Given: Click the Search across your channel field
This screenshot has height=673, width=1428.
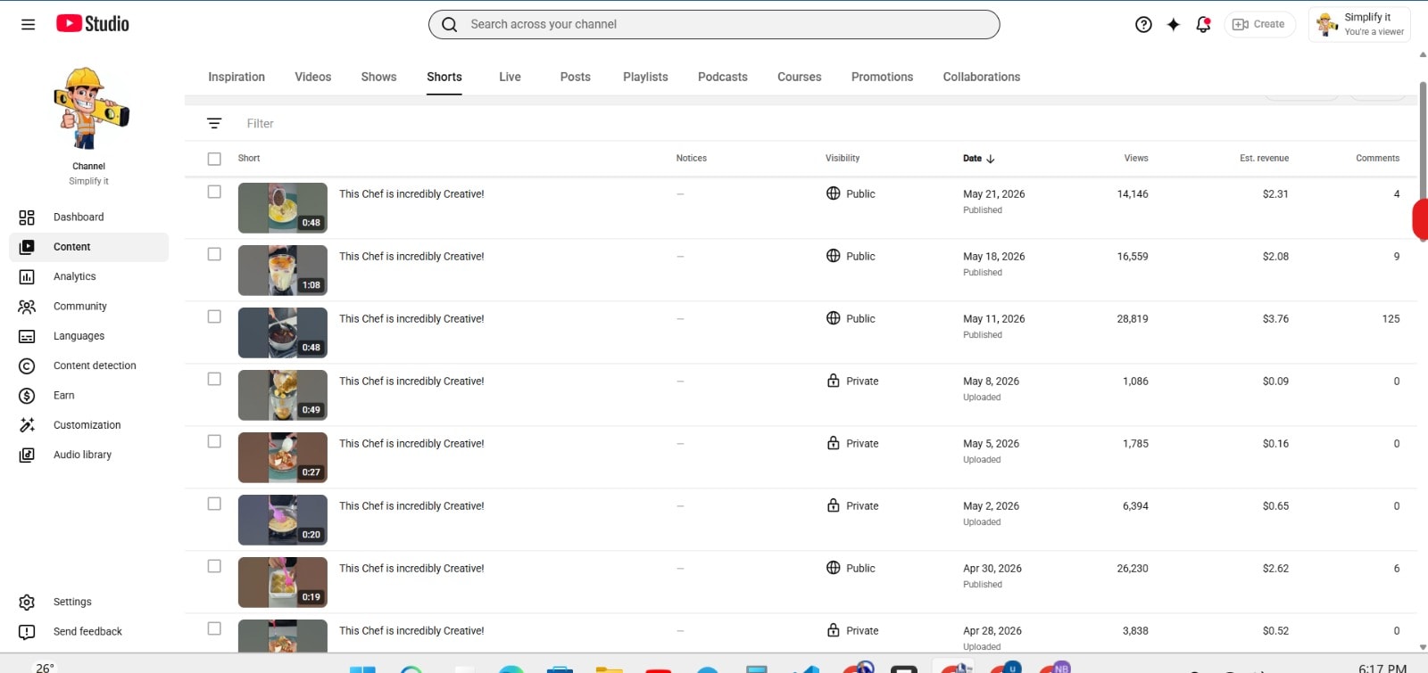Looking at the screenshot, I should pos(714,24).
